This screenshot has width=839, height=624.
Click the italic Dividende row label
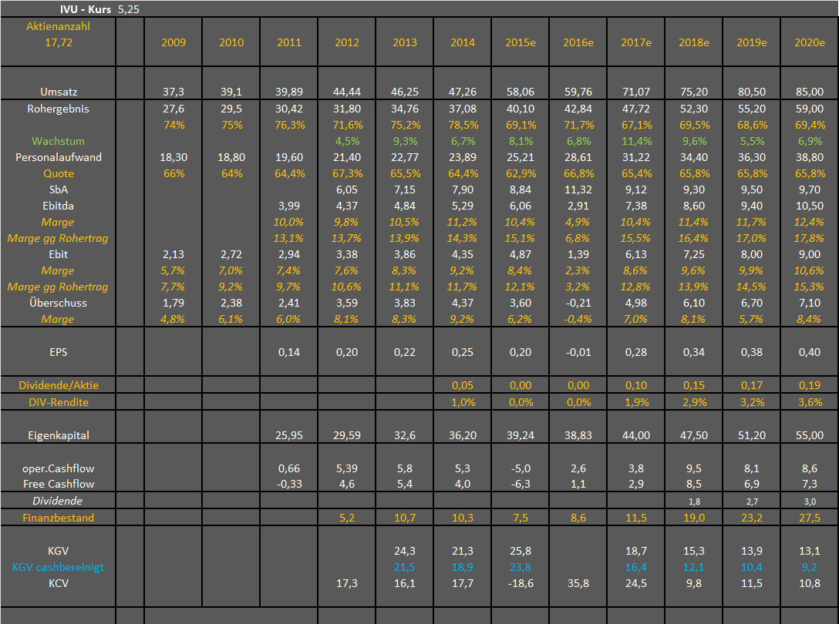pos(58,501)
